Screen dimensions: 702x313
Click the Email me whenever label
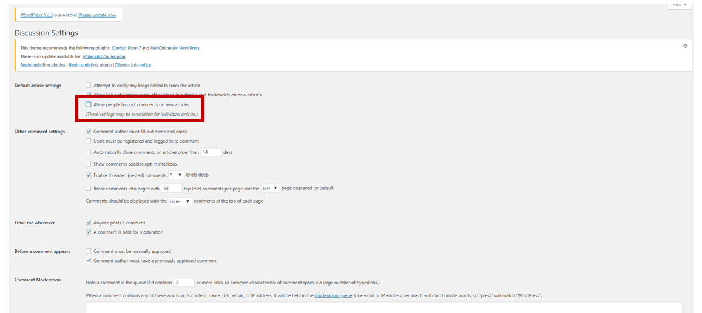[35, 223]
